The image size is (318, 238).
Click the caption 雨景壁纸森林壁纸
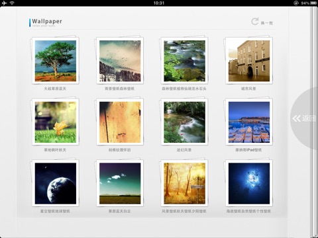pyautogui.click(x=119, y=89)
